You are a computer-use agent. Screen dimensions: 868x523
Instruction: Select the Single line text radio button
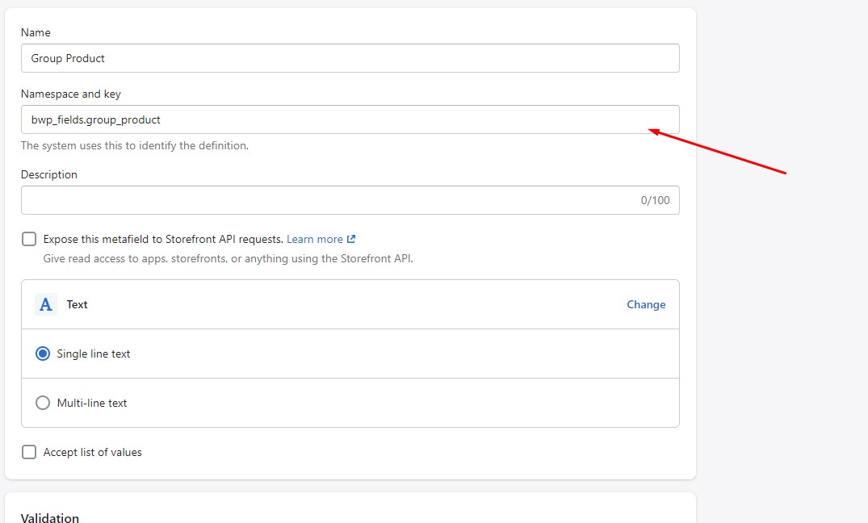pos(43,354)
